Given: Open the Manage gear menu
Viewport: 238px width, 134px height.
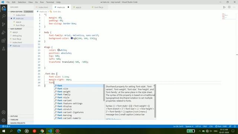Looking at the screenshot, I should click(3, 120).
